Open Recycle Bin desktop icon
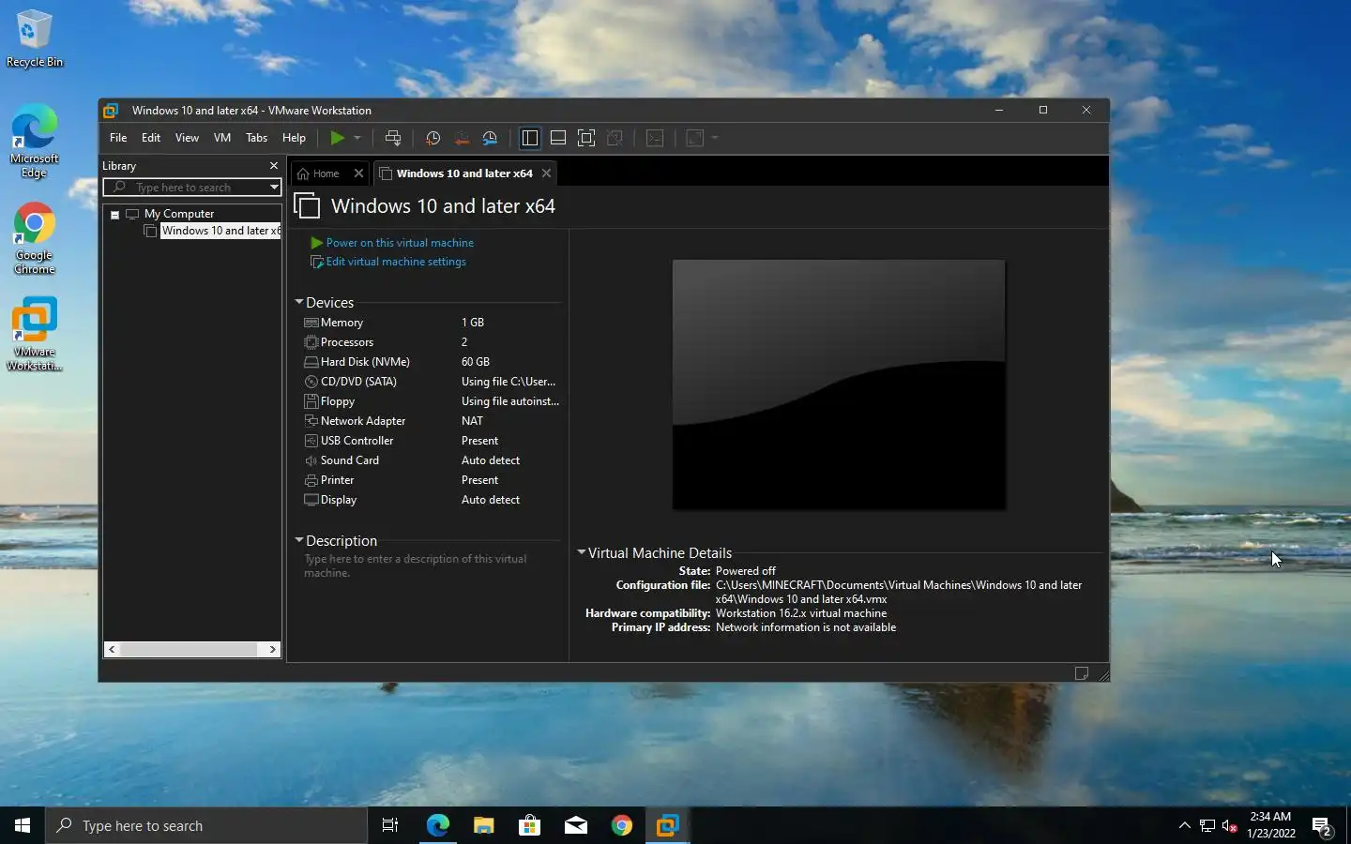 coord(34,39)
